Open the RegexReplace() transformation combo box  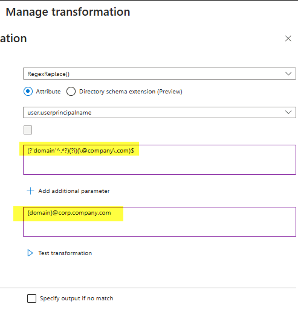tap(160, 74)
